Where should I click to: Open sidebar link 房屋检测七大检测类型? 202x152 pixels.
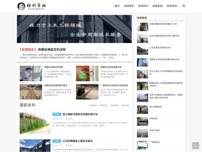[166, 84]
